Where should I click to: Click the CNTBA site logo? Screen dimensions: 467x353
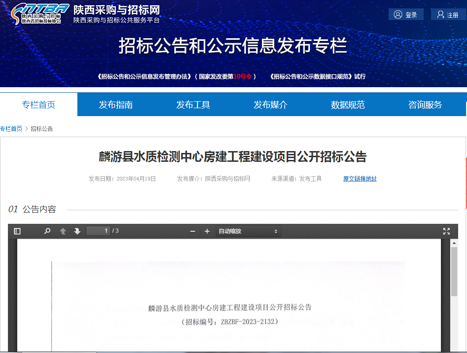(x=40, y=14)
